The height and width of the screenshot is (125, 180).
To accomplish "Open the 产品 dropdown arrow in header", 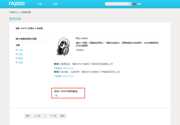I will coord(44,4).
